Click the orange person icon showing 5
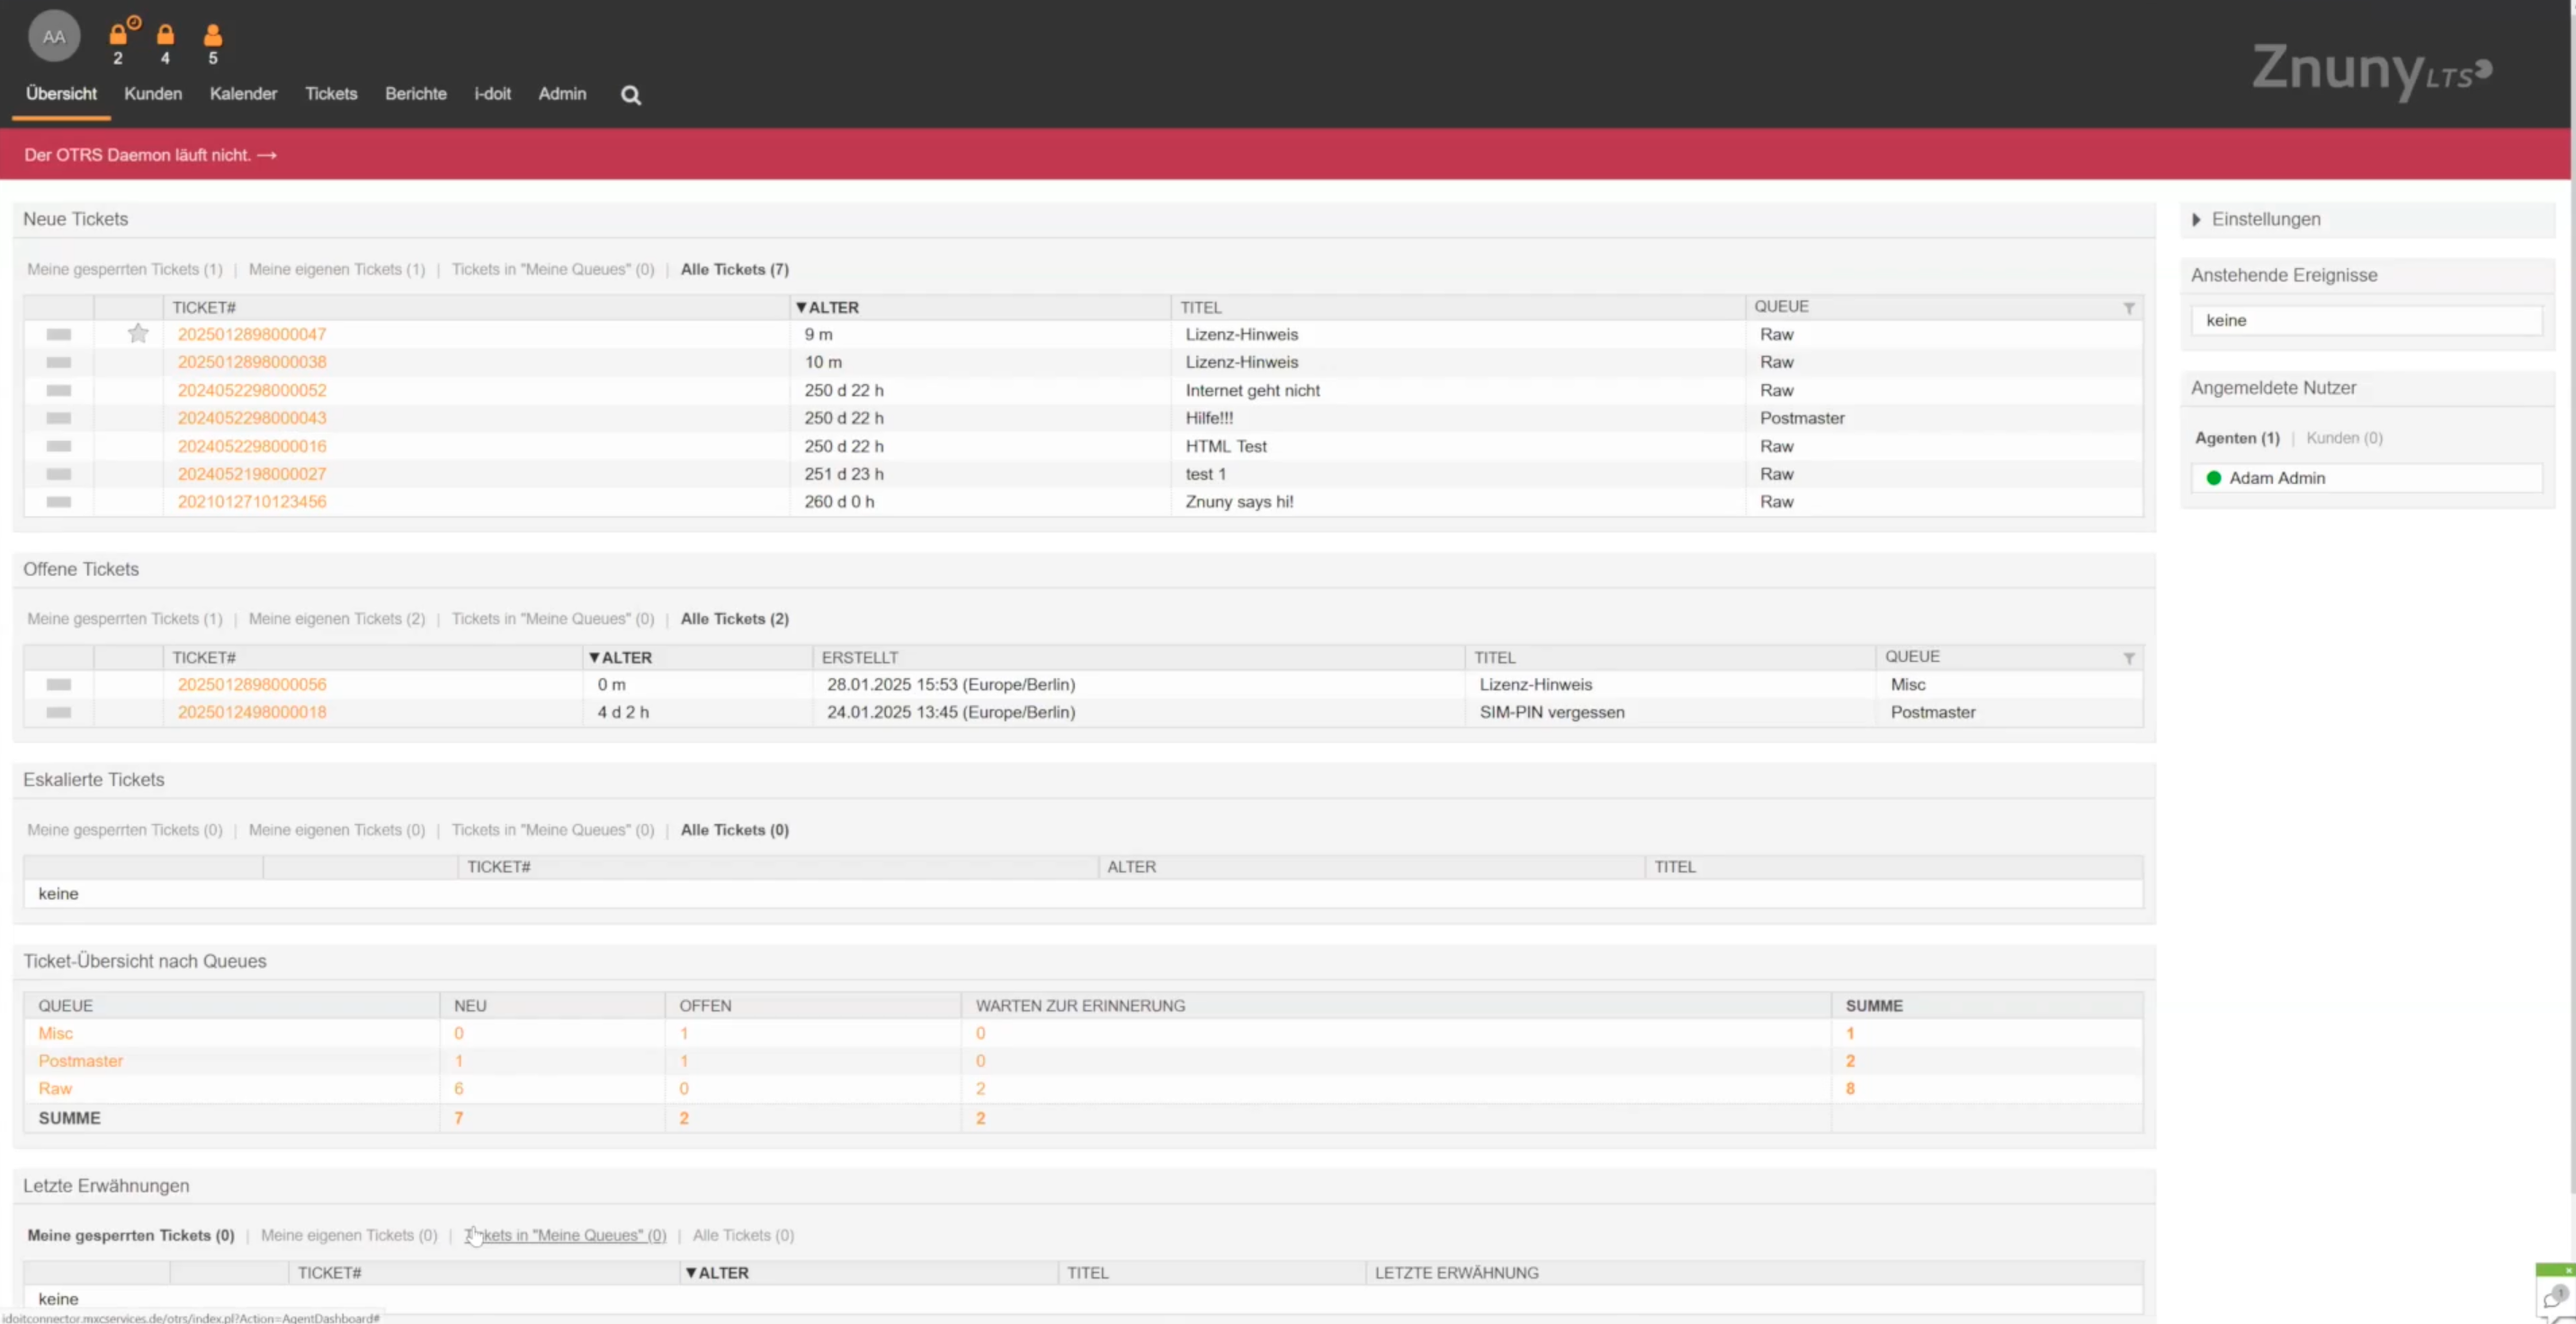Viewport: 2576px width, 1324px height. point(213,36)
